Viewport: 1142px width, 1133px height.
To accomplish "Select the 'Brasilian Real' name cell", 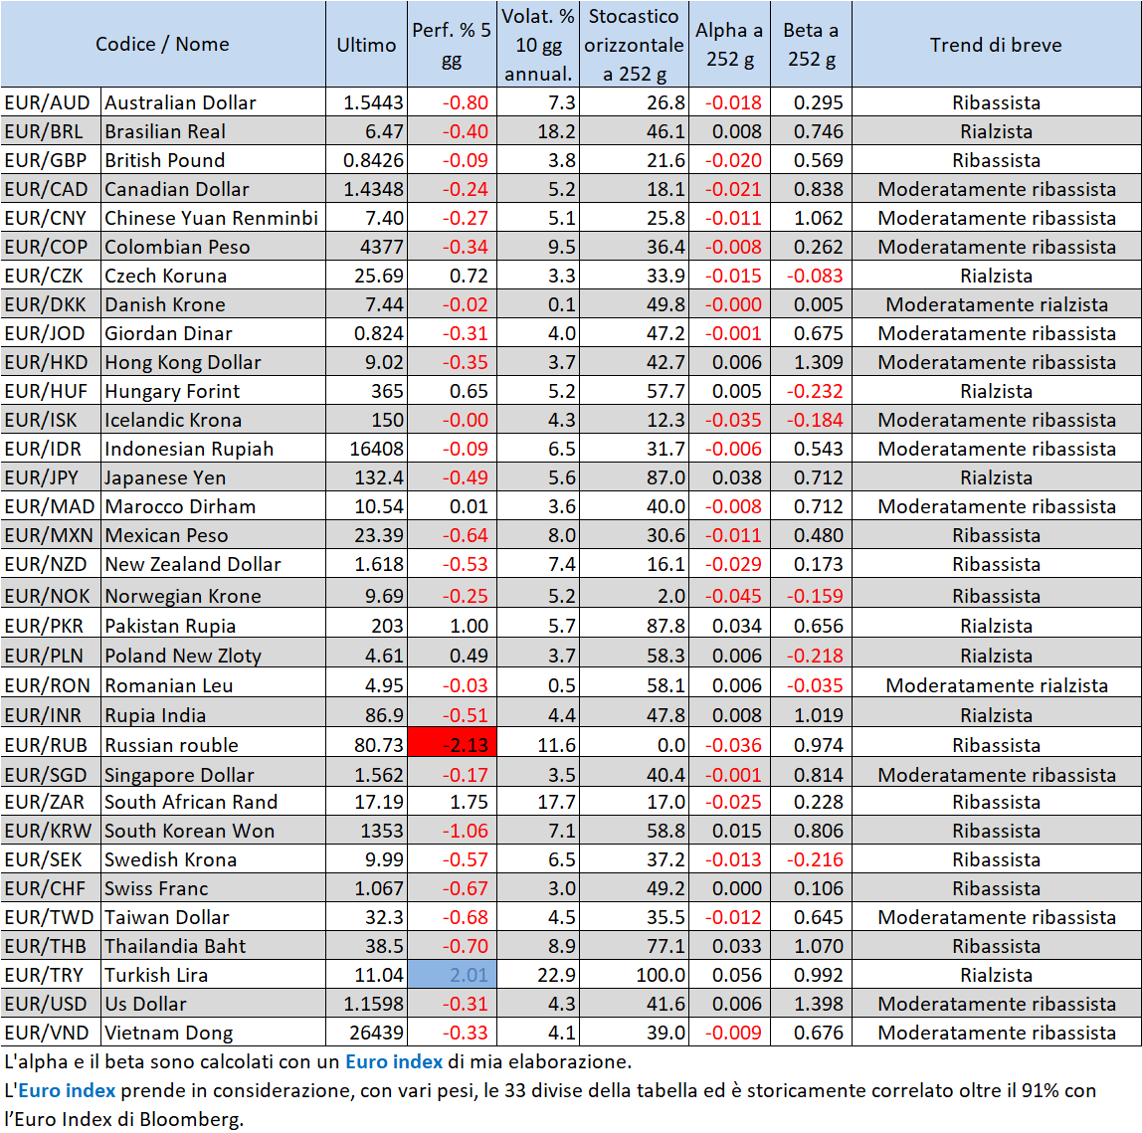I will 214,131.
